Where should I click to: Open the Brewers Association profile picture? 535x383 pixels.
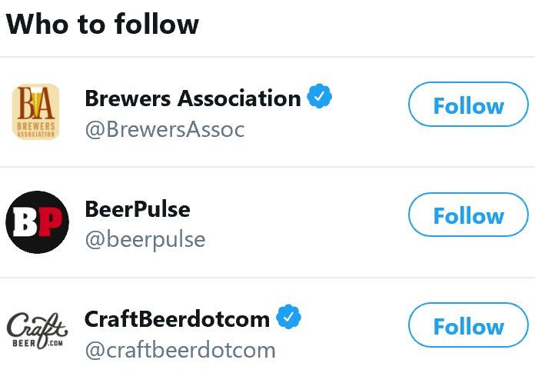(x=36, y=112)
